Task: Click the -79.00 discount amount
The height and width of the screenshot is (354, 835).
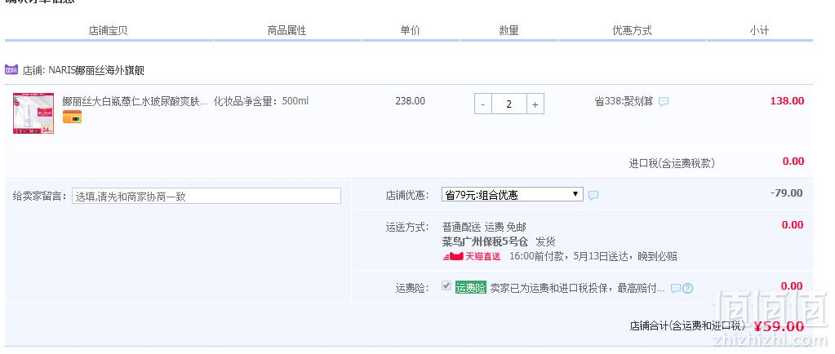Action: (787, 192)
